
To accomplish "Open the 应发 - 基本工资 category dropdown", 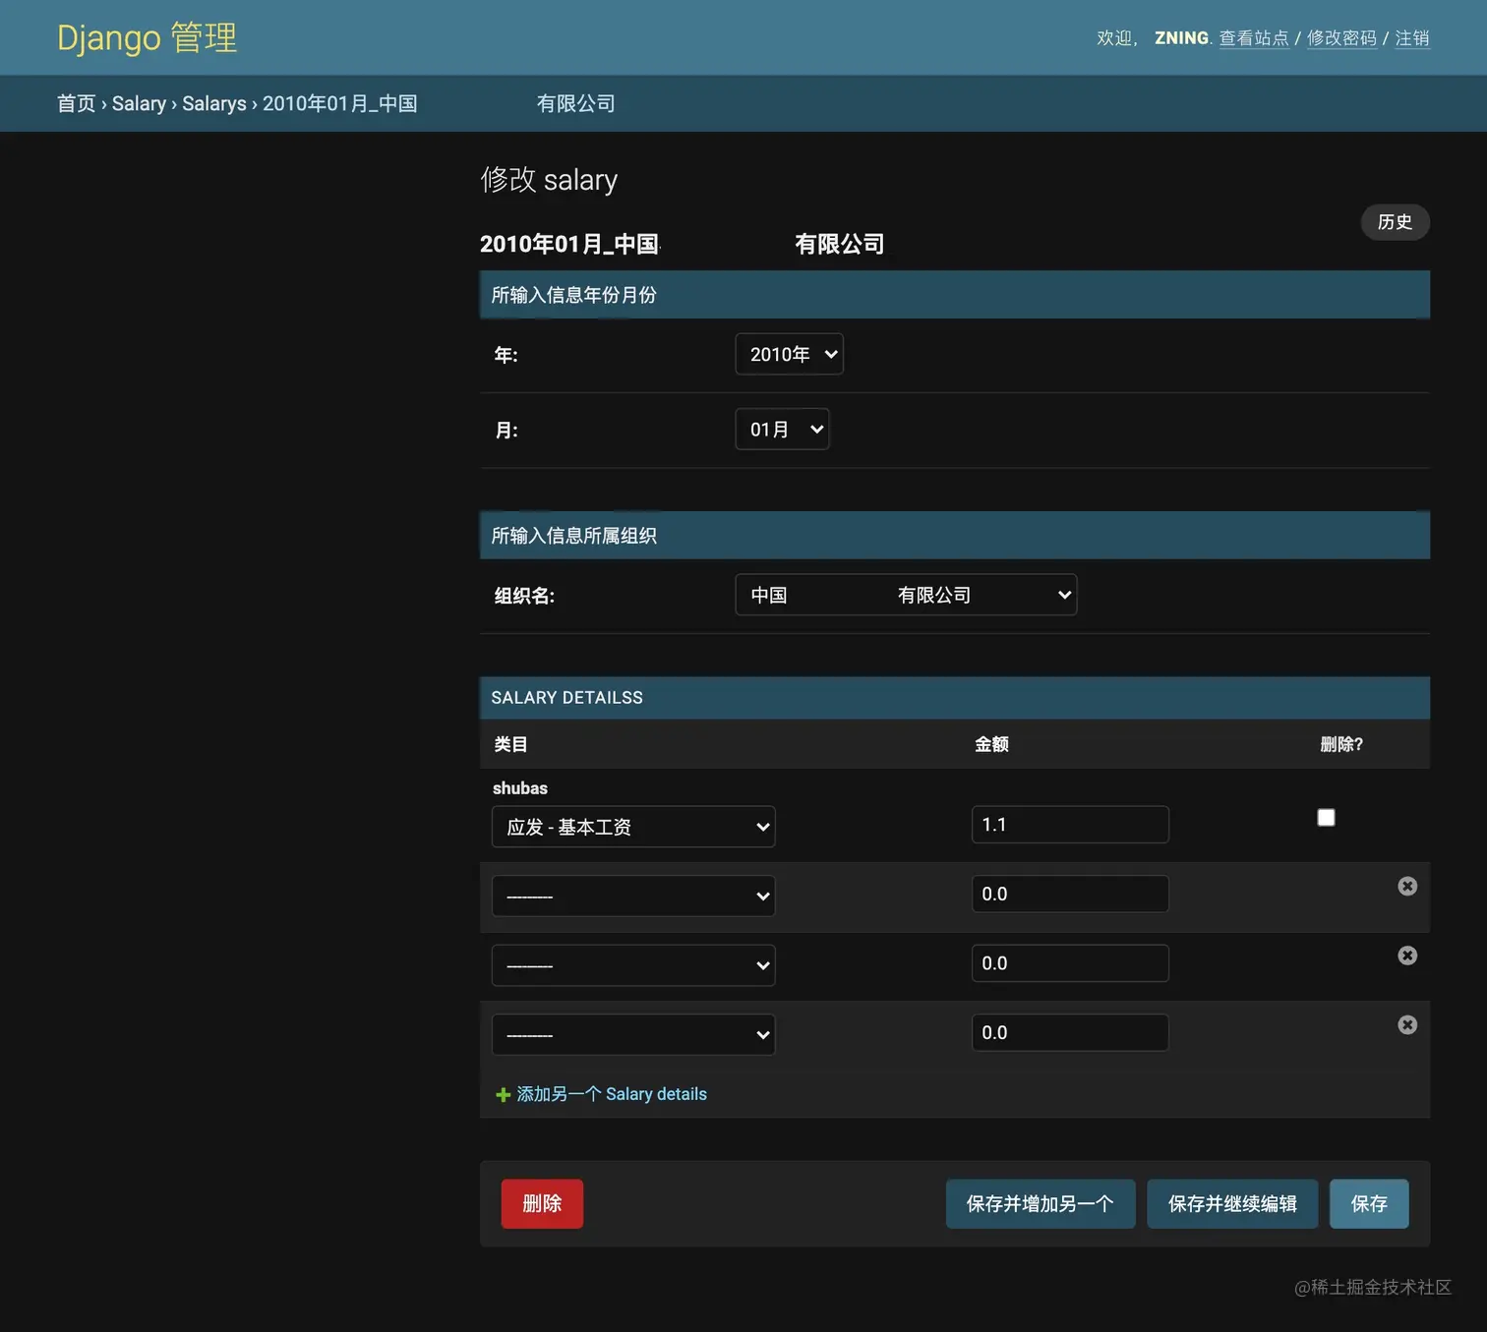I will click(x=633, y=827).
